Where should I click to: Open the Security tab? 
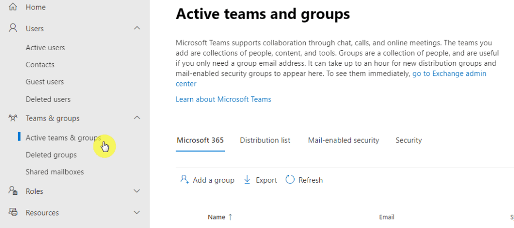(409, 141)
